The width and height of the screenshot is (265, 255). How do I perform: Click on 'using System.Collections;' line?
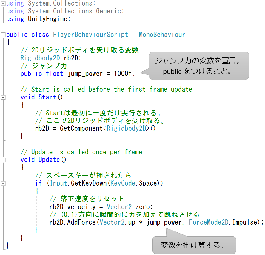click(51, 3)
